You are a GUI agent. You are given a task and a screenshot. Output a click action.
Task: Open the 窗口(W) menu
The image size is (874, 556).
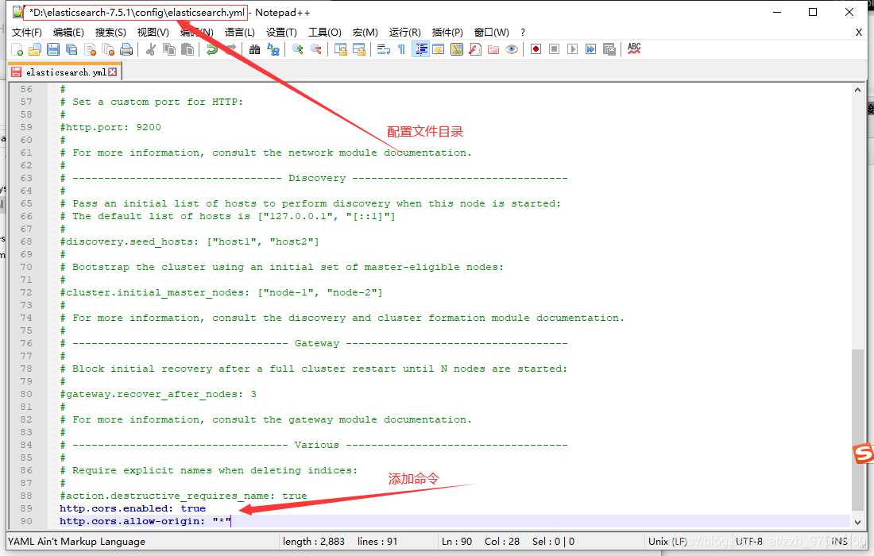tap(491, 33)
